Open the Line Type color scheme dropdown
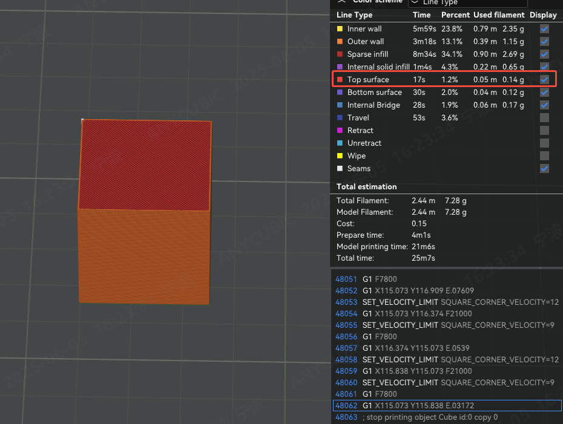Screen dimensions: 563x424 (x=467, y=2)
